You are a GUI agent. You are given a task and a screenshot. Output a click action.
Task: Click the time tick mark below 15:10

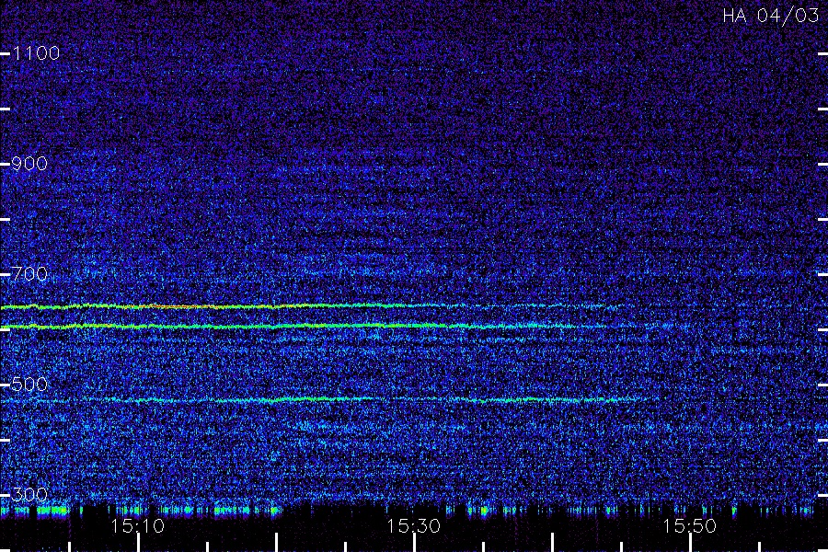[x=138, y=543]
